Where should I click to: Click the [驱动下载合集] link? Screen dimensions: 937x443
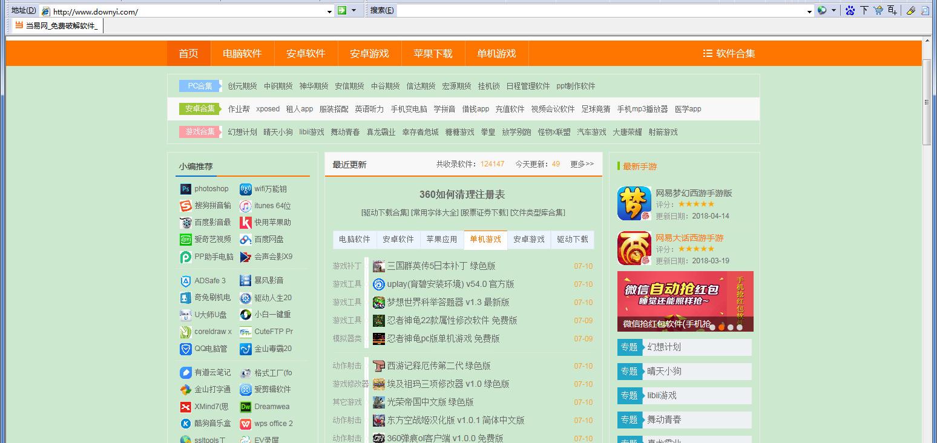click(385, 212)
